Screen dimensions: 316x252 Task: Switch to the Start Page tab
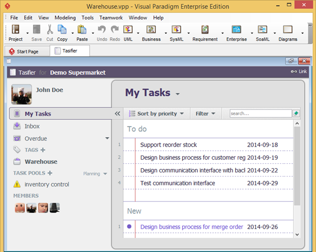point(27,52)
